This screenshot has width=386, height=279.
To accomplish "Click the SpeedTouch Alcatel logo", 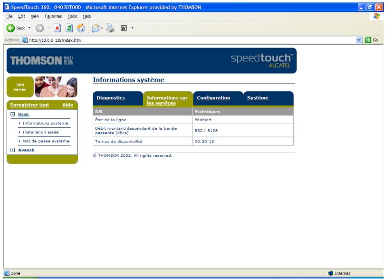I will pyautogui.click(x=261, y=60).
